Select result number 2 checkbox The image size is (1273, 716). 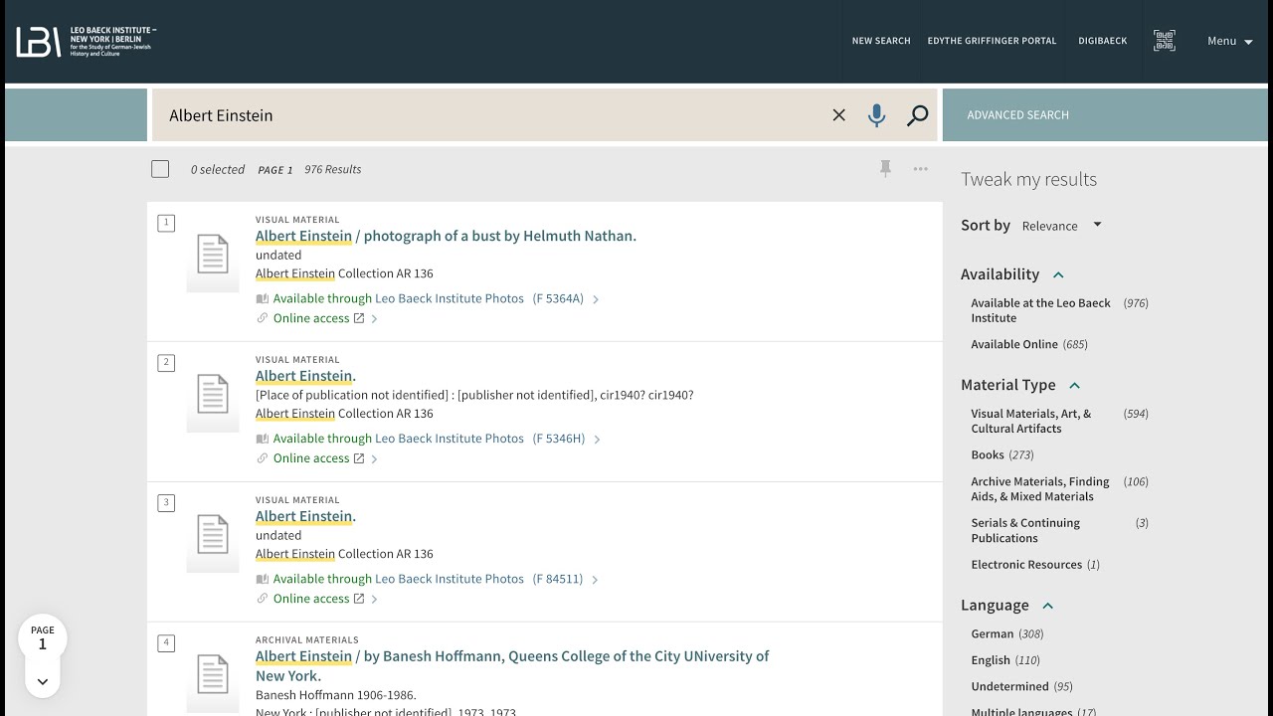coord(166,363)
